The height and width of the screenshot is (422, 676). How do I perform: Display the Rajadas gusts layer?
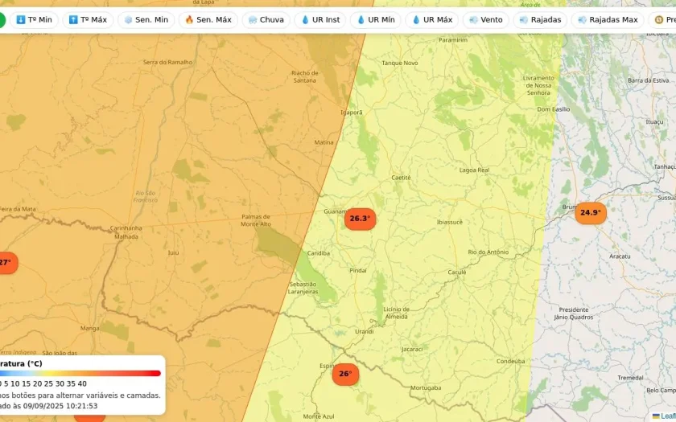(x=540, y=20)
